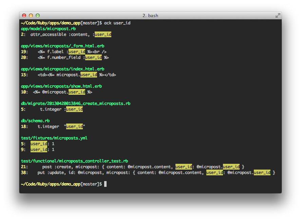Image resolution: width=301 pixels, height=220 pixels.
Task: Click the '2. bash' window title
Action: [150, 16]
